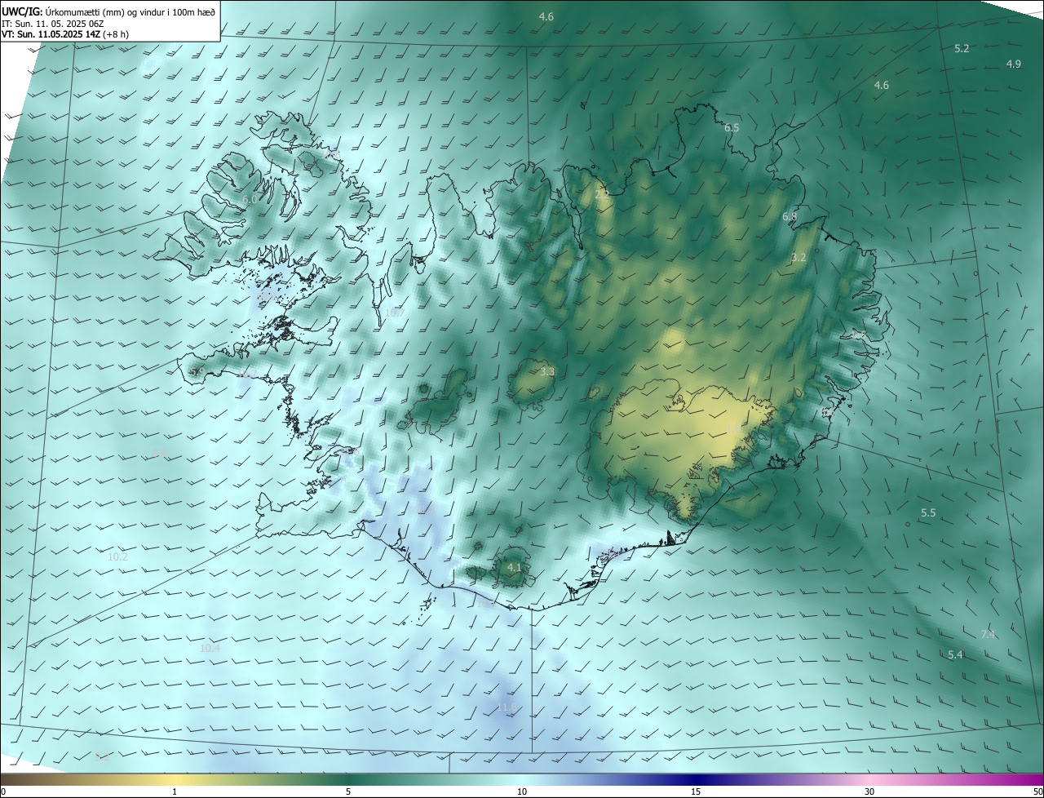Select the 3.2 value label on the map
The height and width of the screenshot is (798, 1044).
(x=798, y=257)
